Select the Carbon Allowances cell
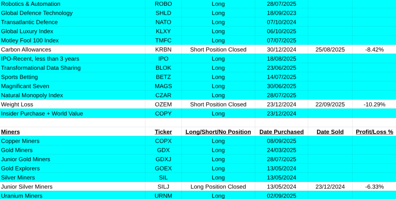Image resolution: width=396 pixels, height=199 pixels. 26,49
